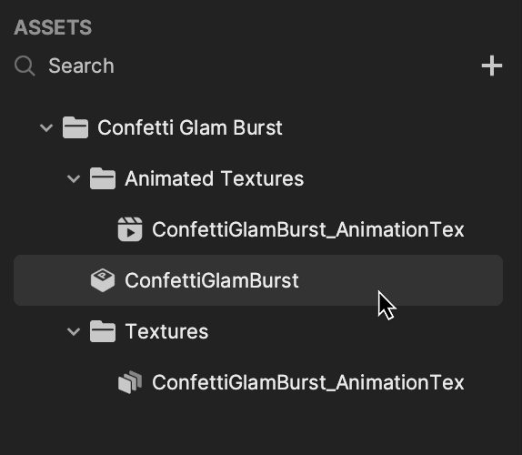Click the stacked texture sequence icon under Textures
This screenshot has height=455, width=522.
[130, 382]
